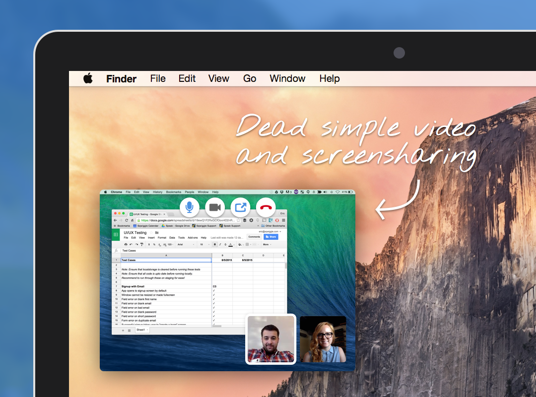
Task: Open the Bookmarks menu in the shared Chrome bar
Action: [x=174, y=192]
